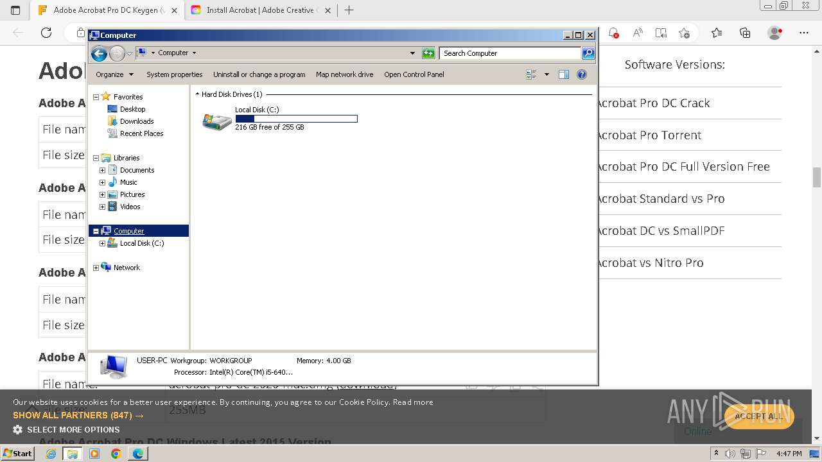The image size is (822, 462).
Task: Open Acrobat vs Nitro Pro link
Action: pos(649,263)
